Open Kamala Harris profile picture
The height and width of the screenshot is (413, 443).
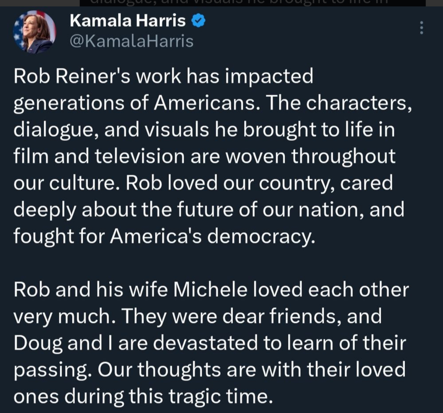click(34, 32)
